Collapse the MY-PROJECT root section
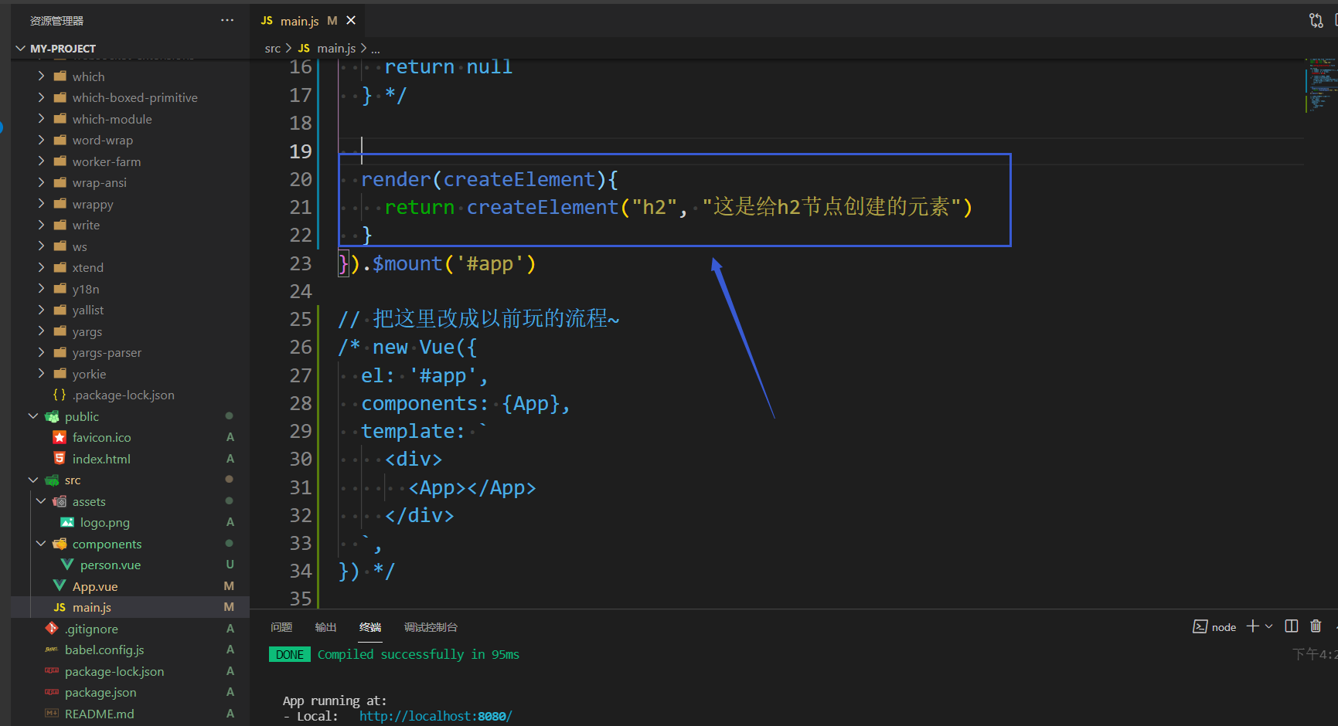This screenshot has height=726, width=1338. pos(21,48)
